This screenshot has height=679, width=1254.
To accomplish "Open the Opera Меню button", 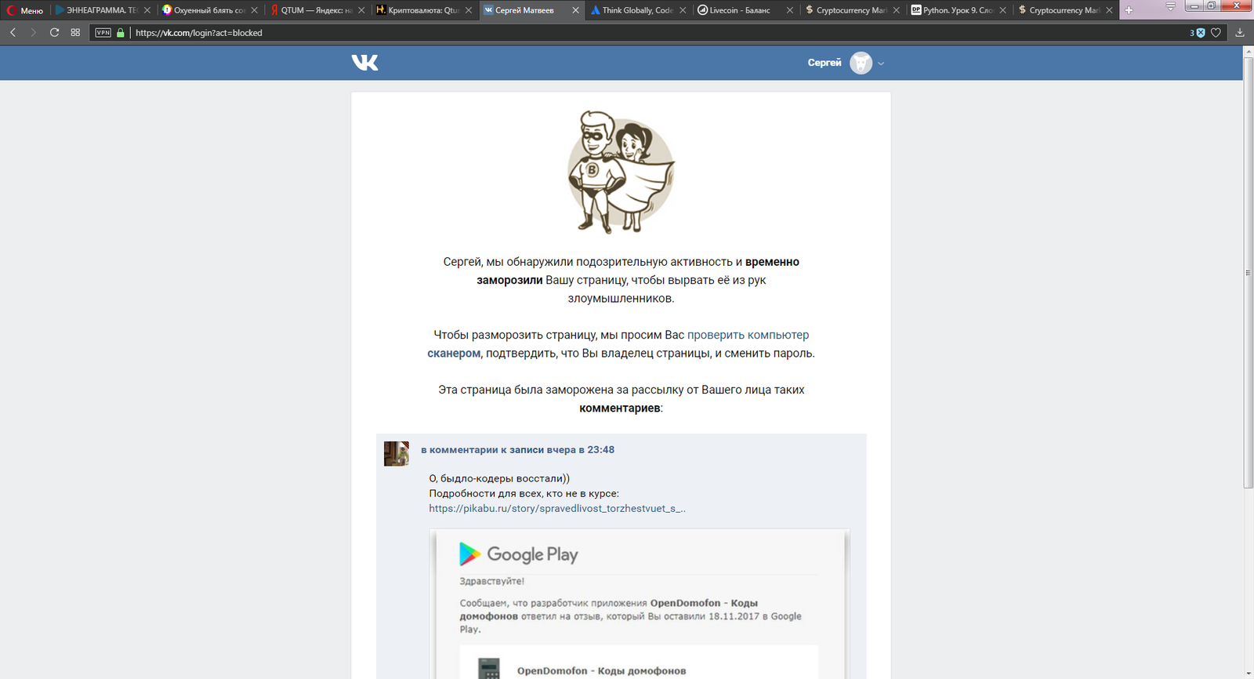I will (25, 10).
